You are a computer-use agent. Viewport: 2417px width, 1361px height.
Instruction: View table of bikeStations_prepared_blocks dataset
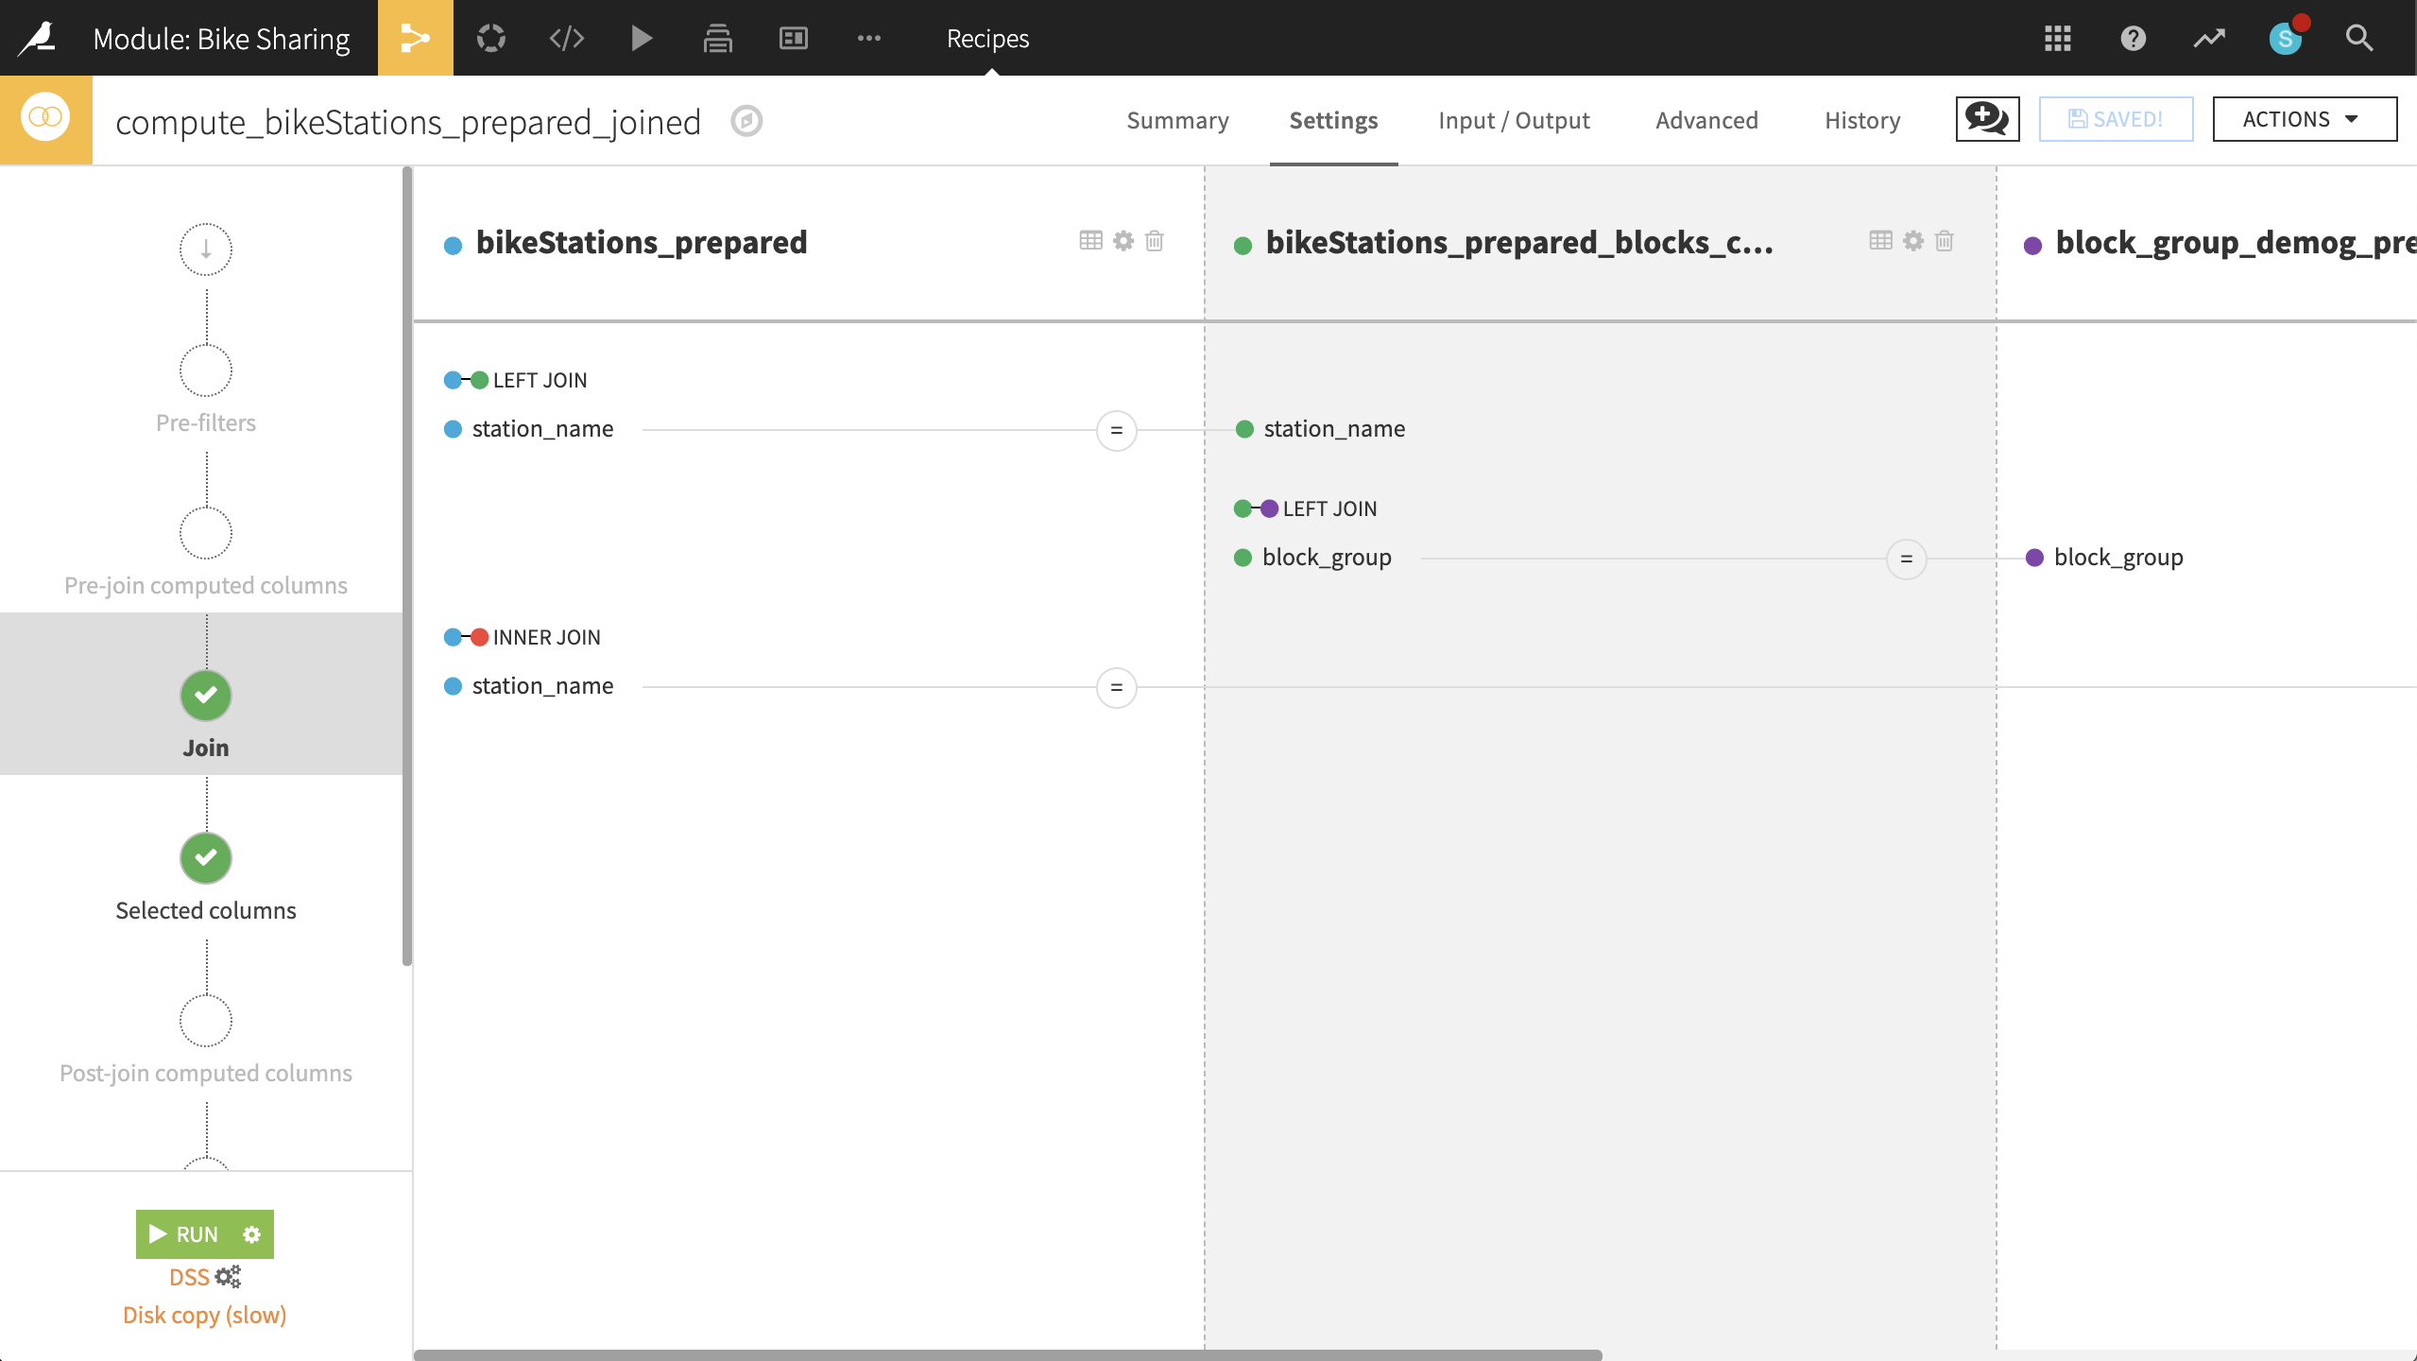[x=1881, y=240]
